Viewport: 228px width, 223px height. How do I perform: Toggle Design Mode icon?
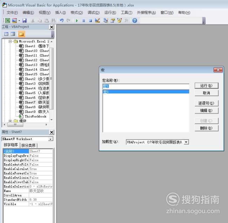pyautogui.click(x=97, y=21)
